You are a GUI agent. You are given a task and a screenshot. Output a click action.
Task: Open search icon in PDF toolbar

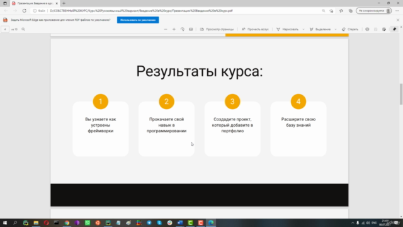pyautogui.click(x=23, y=30)
